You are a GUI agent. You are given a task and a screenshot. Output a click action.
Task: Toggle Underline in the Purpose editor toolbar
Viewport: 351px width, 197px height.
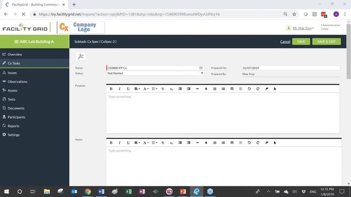pyautogui.click(x=128, y=89)
